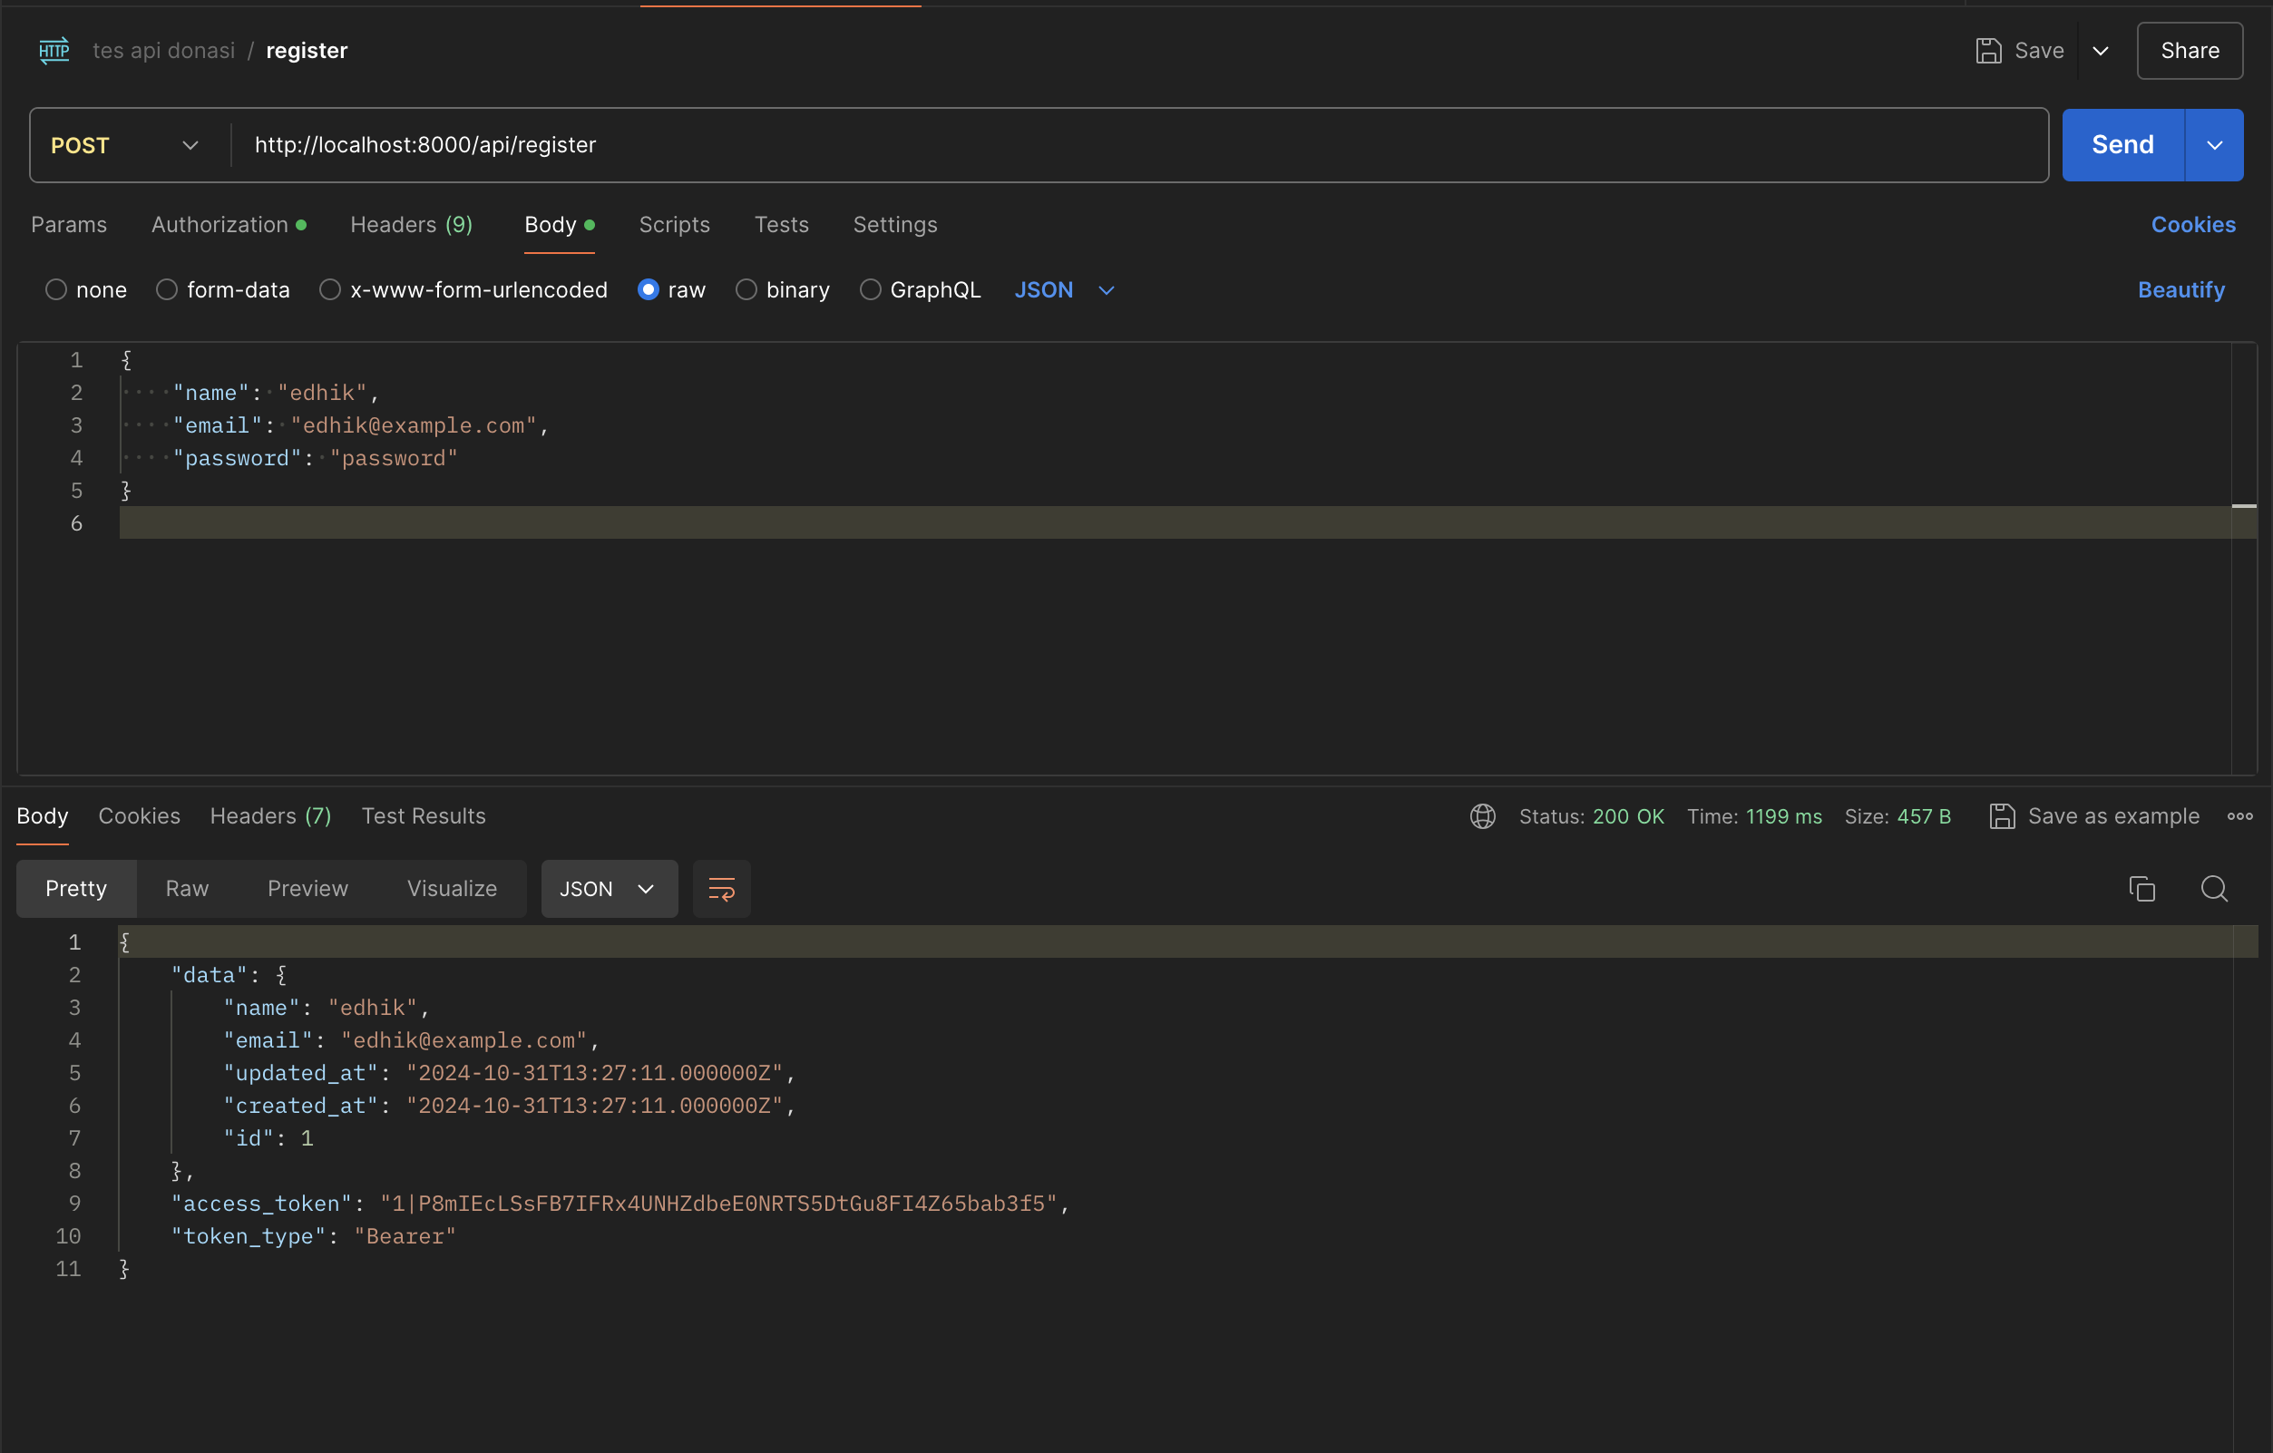
Task: Expand the Save options chevron
Action: coord(2101,50)
